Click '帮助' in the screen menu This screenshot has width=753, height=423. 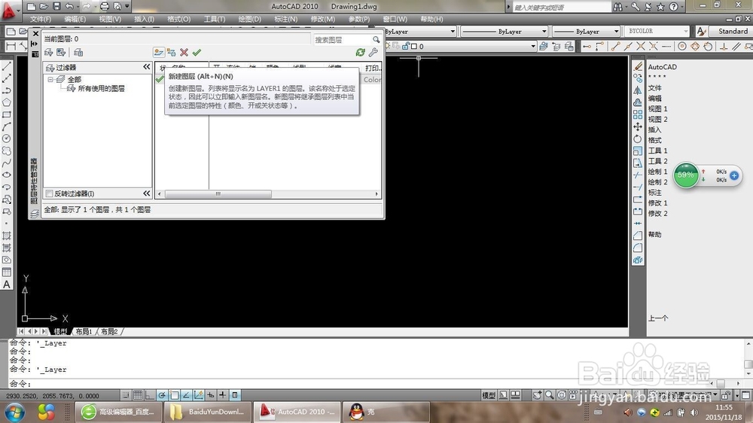click(x=654, y=234)
